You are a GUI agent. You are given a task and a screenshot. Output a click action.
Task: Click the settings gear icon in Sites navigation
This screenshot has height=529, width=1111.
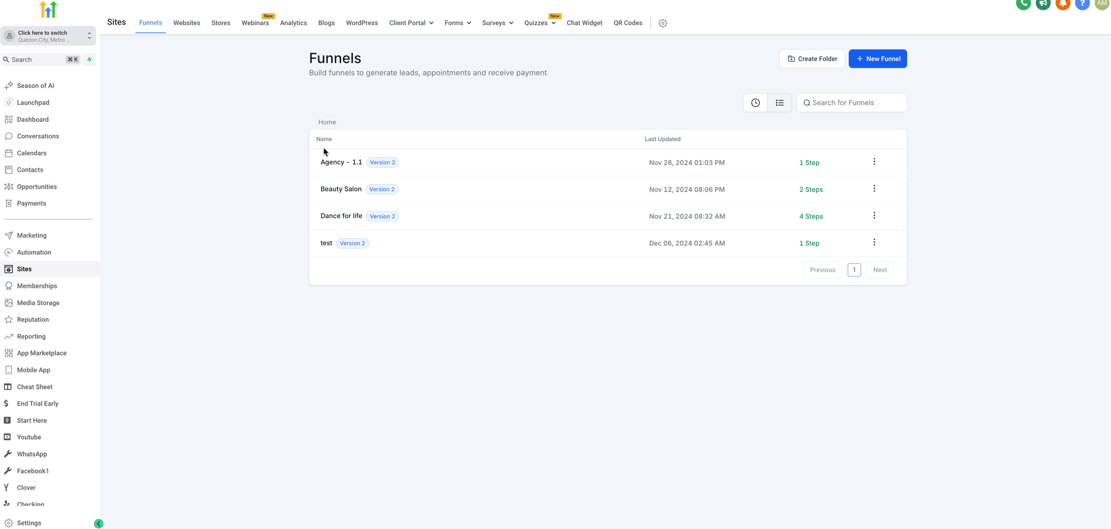[662, 23]
